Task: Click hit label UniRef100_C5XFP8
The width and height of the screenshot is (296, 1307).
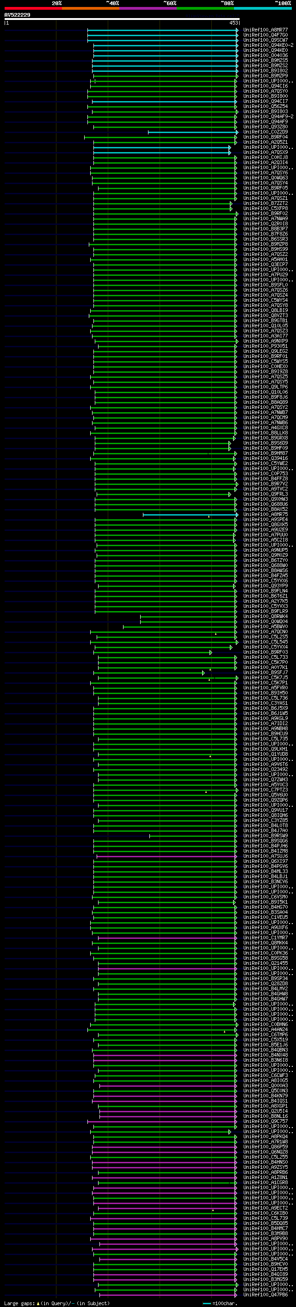Action: [x=265, y=209]
